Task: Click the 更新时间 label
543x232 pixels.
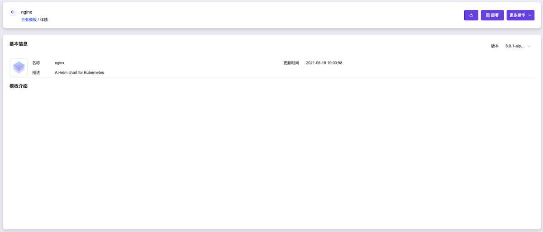Action: [x=291, y=63]
